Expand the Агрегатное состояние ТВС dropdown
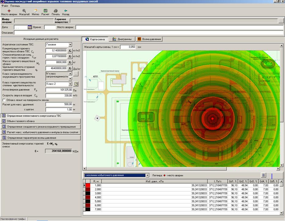The width and height of the screenshot is (285, 221). (70, 45)
